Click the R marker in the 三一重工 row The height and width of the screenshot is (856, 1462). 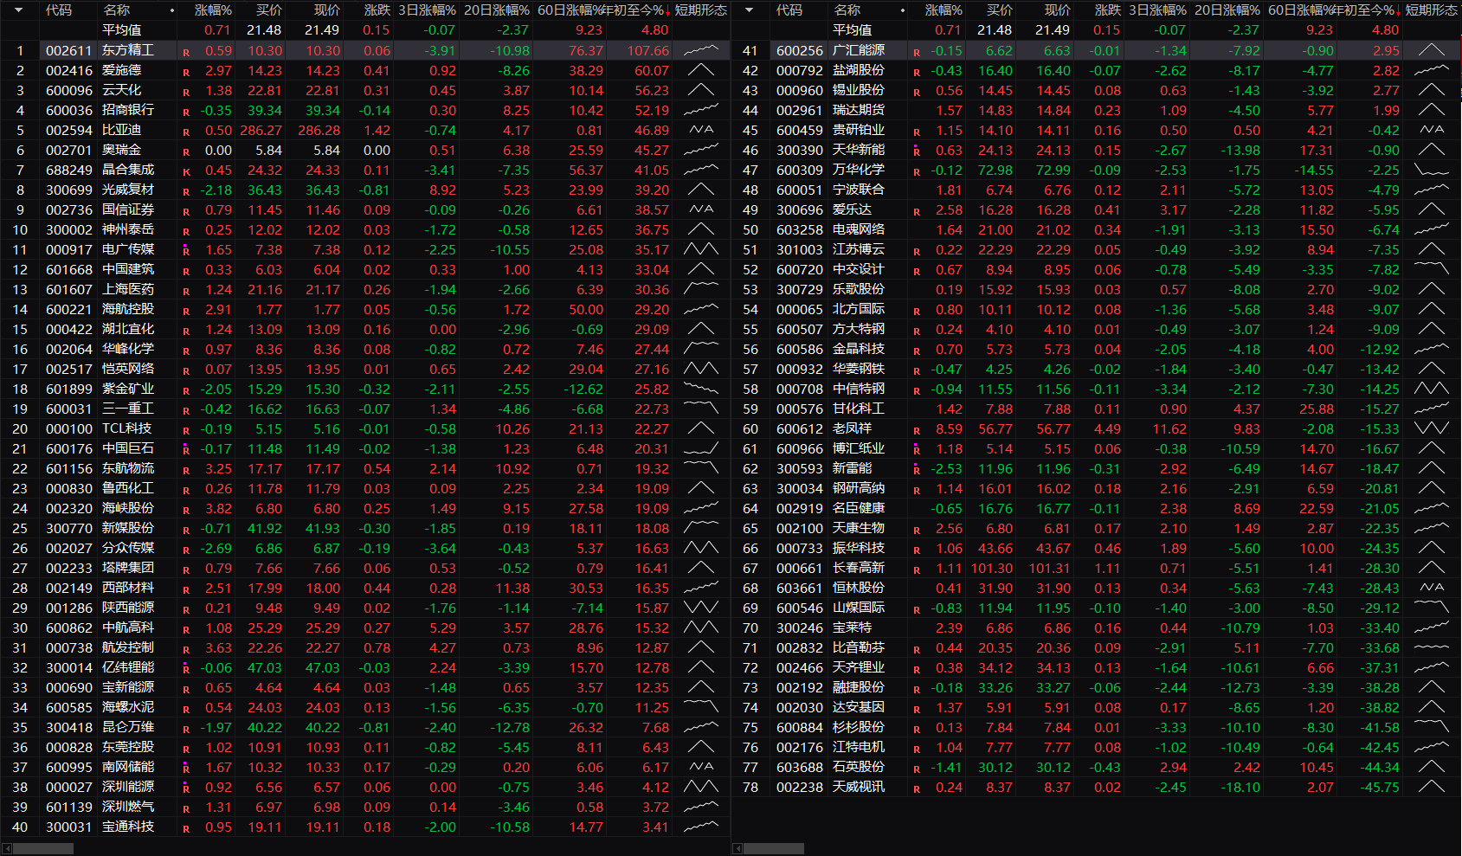(x=186, y=411)
